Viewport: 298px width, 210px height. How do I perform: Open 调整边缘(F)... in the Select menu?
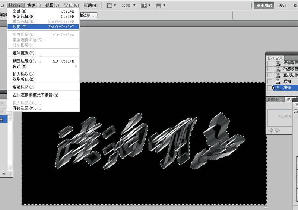pyautogui.click(x=43, y=61)
